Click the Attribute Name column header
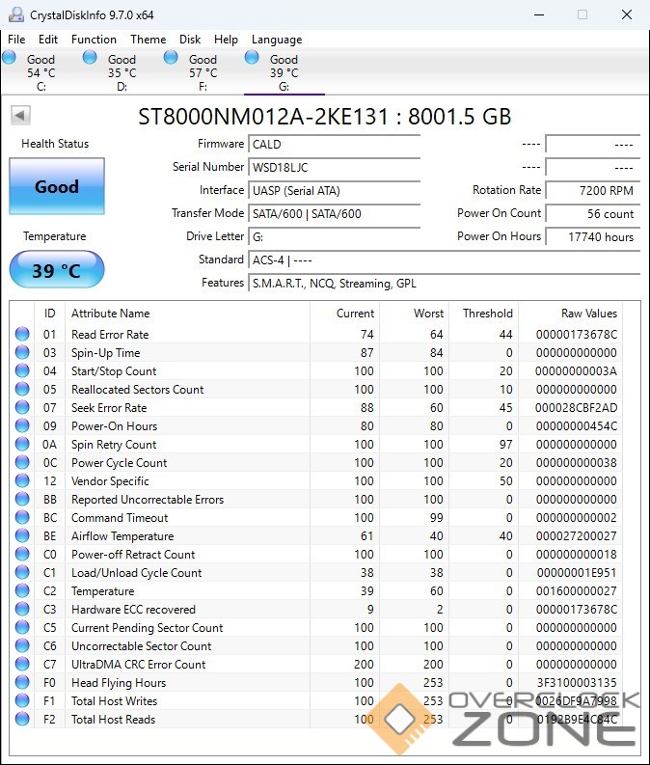 pyautogui.click(x=111, y=314)
